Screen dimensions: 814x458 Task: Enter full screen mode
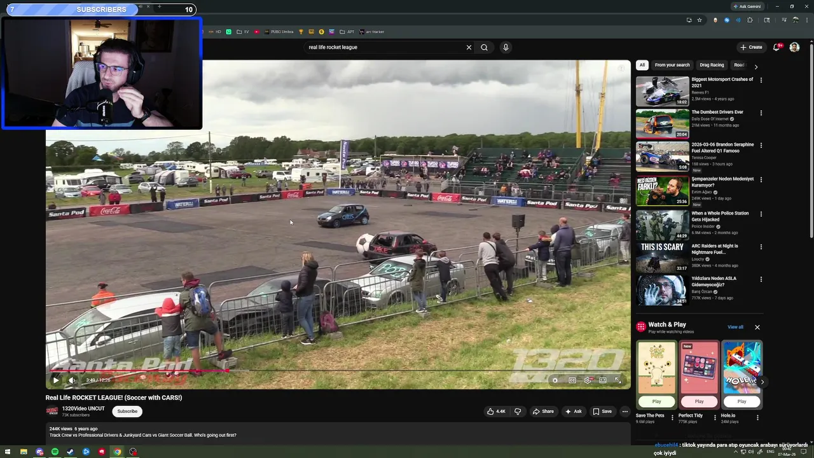click(x=617, y=380)
